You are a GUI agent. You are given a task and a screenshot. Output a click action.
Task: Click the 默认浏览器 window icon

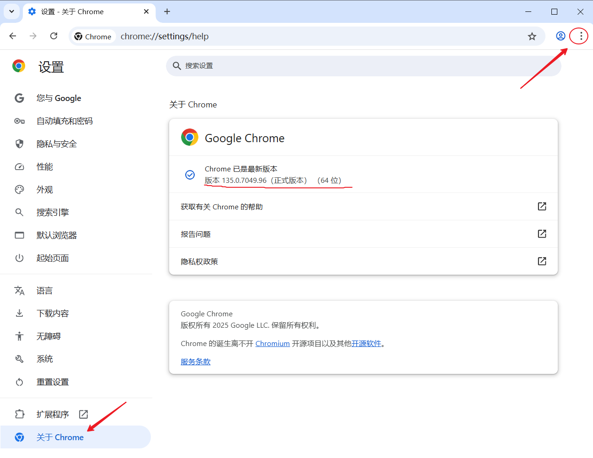pyautogui.click(x=19, y=235)
